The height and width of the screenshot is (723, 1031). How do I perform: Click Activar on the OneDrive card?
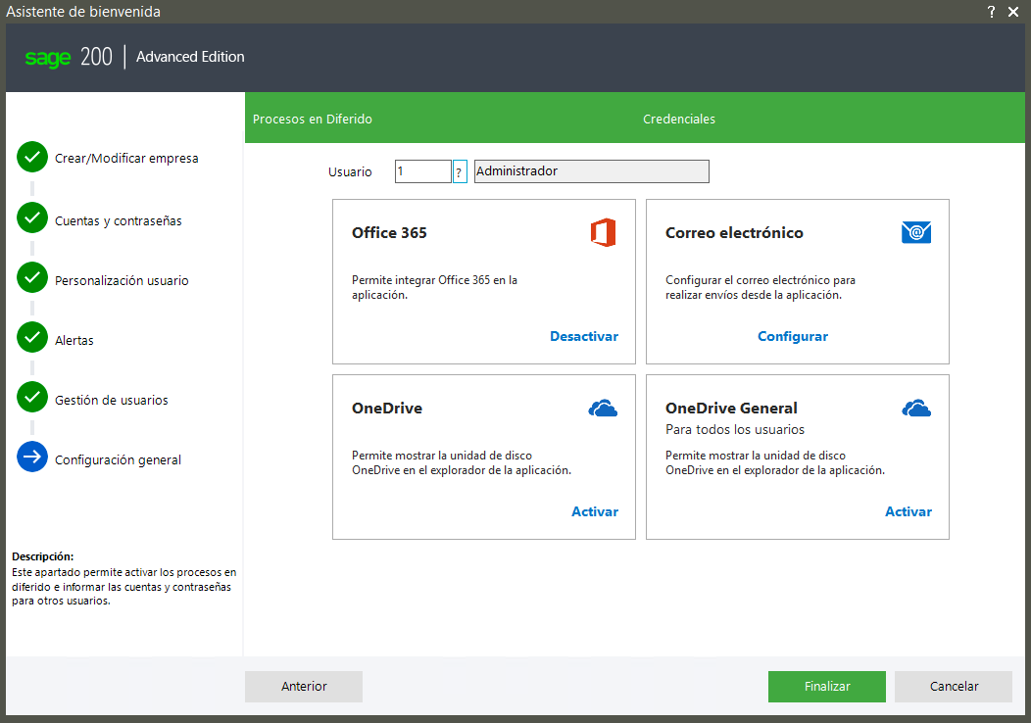(x=595, y=512)
